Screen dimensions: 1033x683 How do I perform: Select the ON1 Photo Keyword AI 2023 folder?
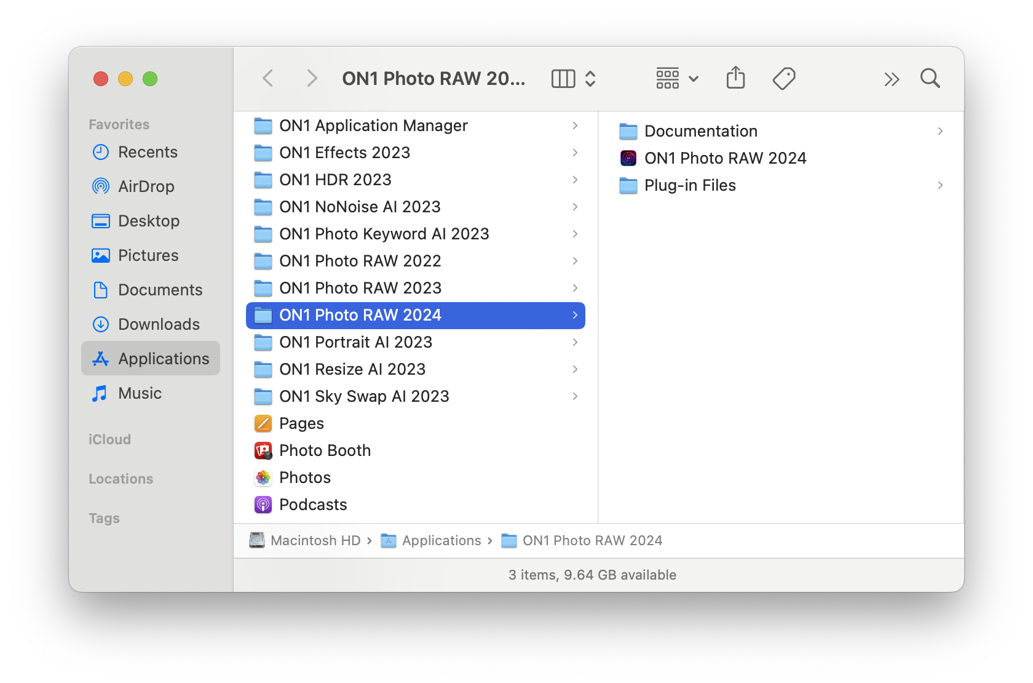416,234
